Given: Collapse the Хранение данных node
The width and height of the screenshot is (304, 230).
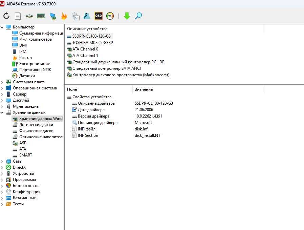Looking at the screenshot, I should 2,112.
